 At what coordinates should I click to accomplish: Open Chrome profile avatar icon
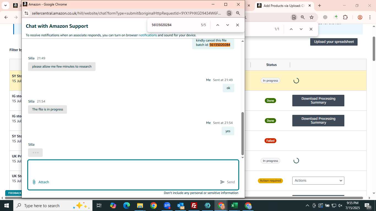coord(360,17)
